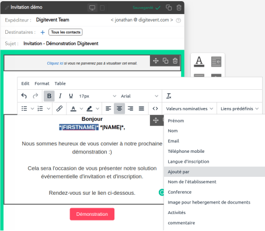This screenshot has width=265, height=231.
Task: Move the text block with its move icon
Action: click(156, 120)
